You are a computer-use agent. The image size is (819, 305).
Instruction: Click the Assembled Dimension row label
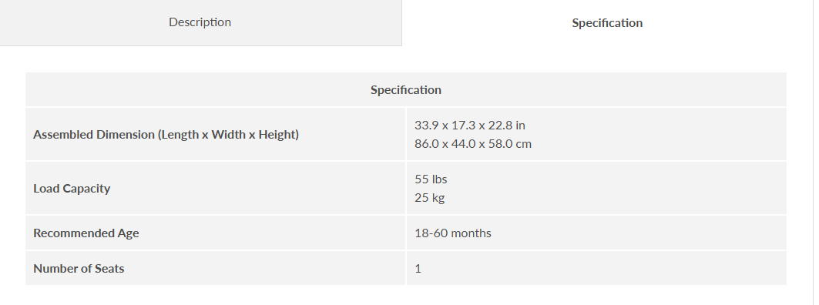(166, 135)
